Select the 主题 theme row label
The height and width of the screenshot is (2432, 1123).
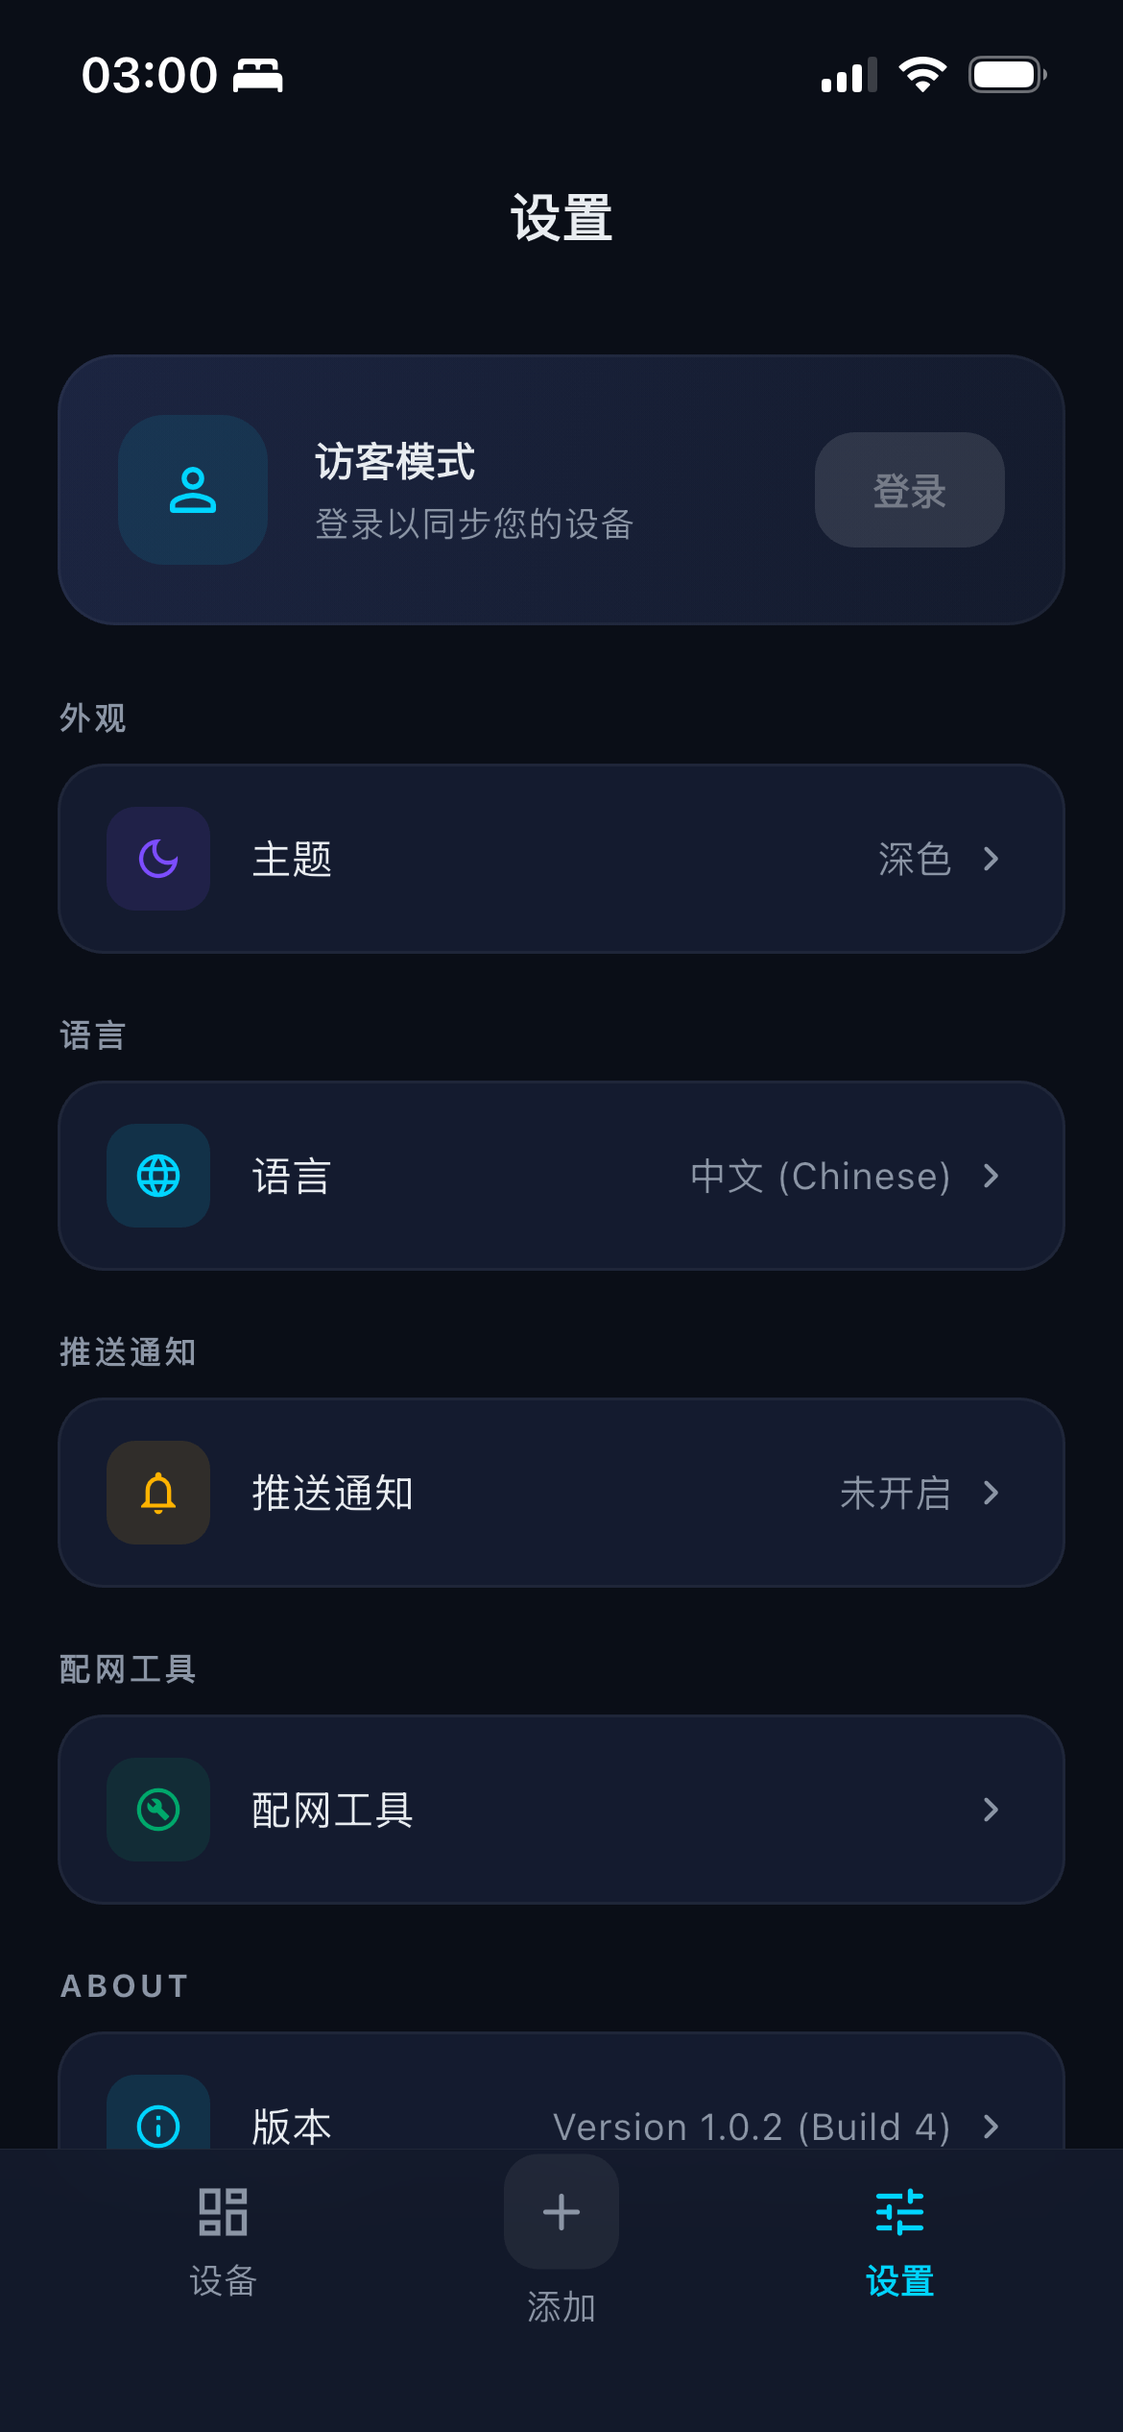pos(292,859)
